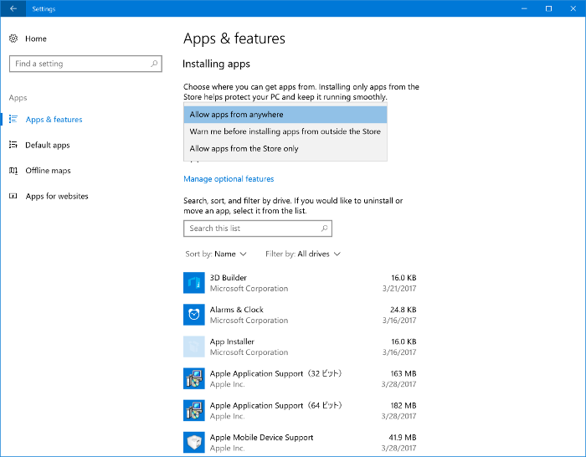586x457 pixels.
Task: Open the Filter by All drives dropdown
Action: [x=303, y=254]
